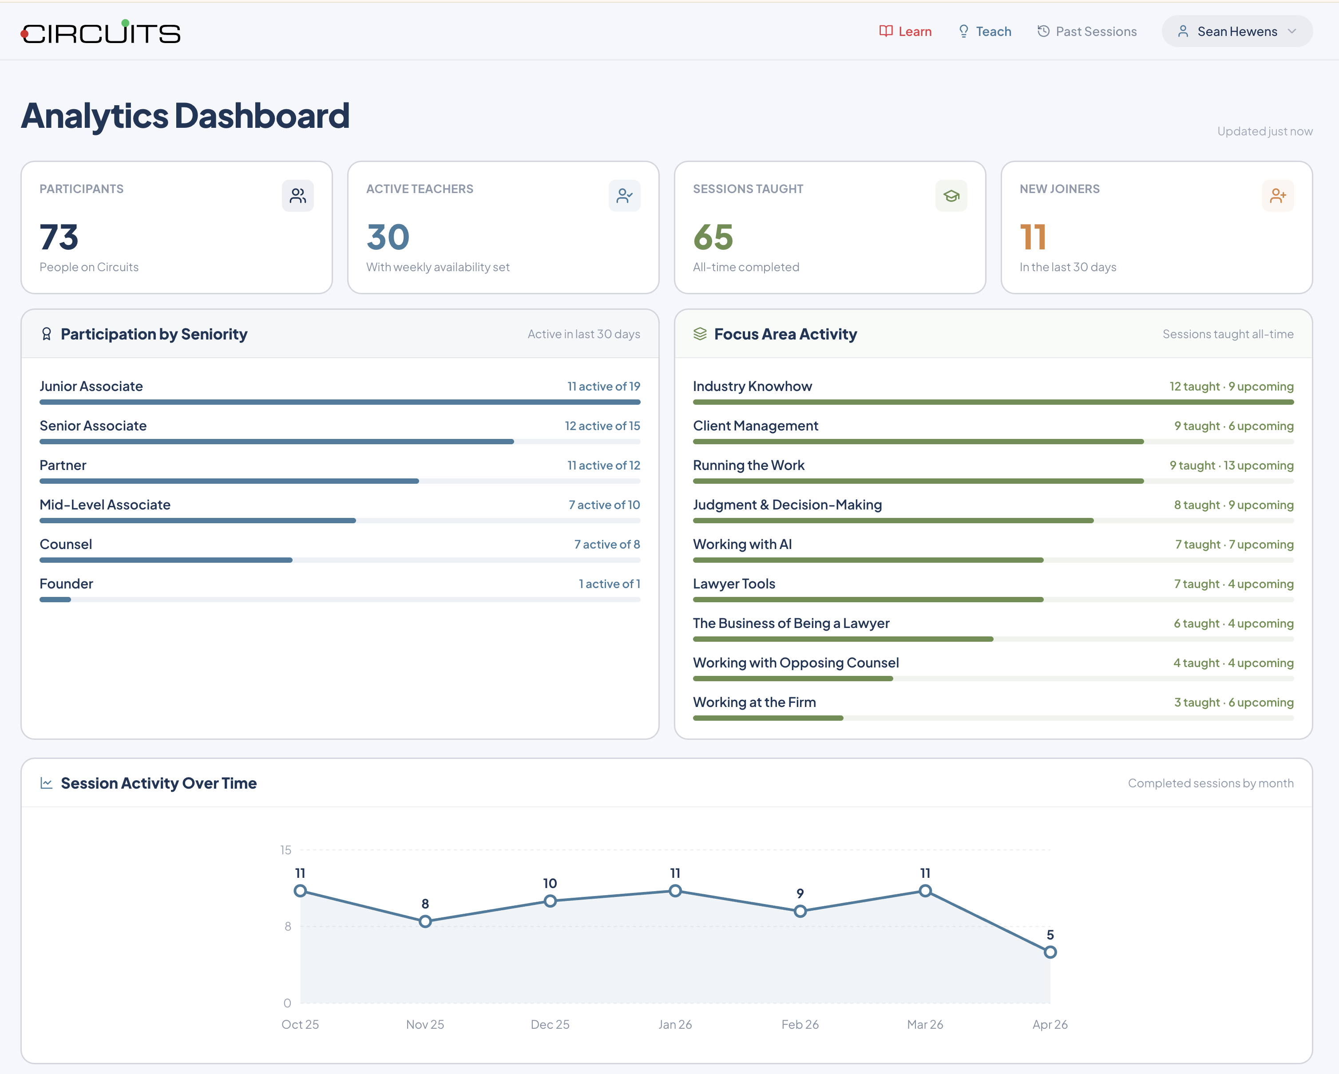
Task: Select the Apr 26 data point
Action: (x=1050, y=952)
